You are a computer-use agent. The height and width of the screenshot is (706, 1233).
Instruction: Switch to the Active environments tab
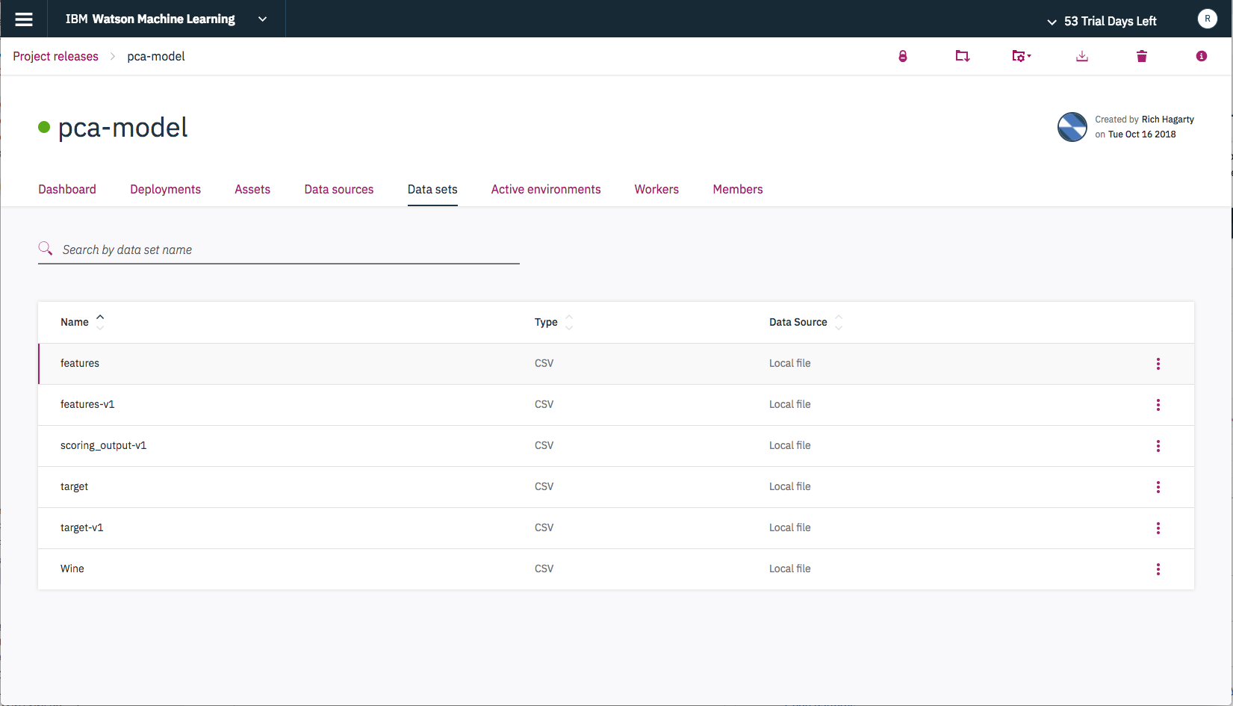[546, 190]
